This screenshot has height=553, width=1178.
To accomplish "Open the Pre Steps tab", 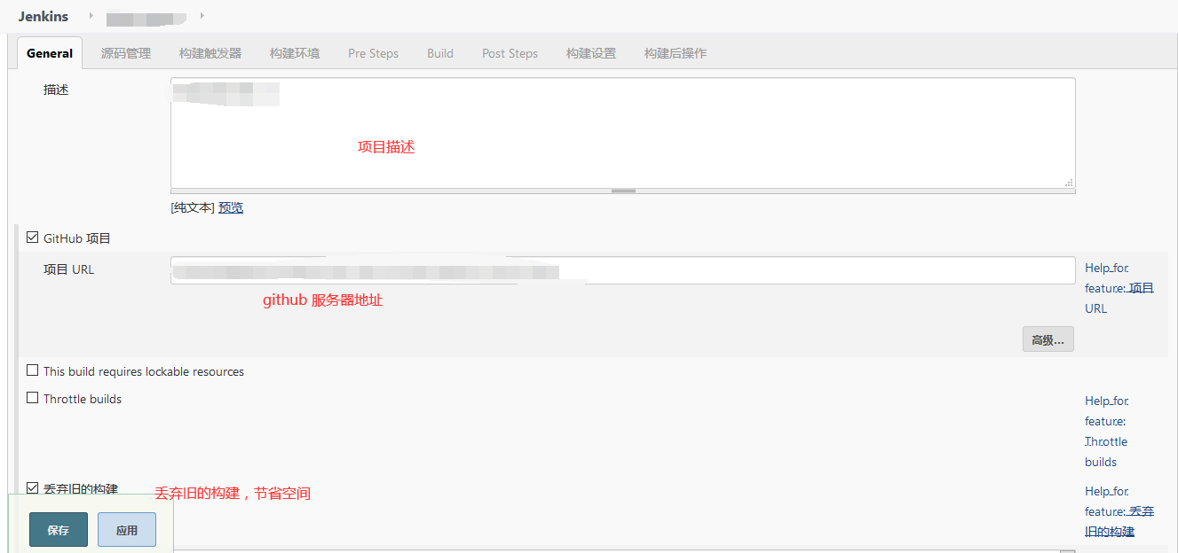I will coord(373,53).
